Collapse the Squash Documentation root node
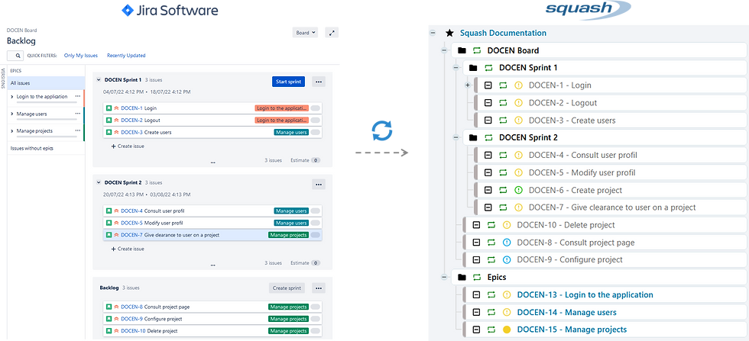The image size is (749, 341). click(x=433, y=33)
